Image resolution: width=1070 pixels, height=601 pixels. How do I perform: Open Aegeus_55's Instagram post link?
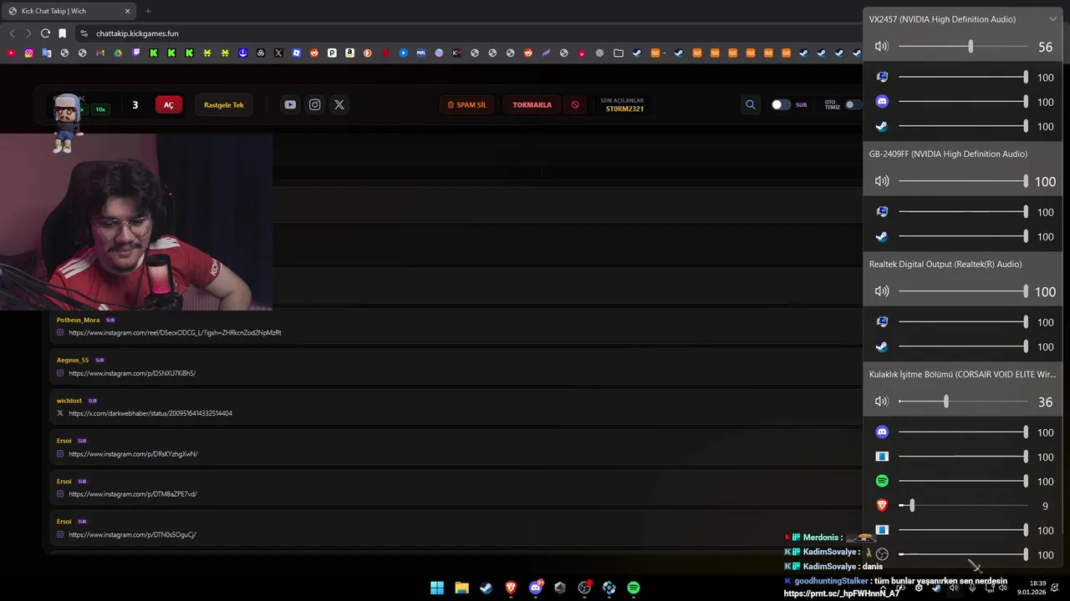(x=132, y=373)
